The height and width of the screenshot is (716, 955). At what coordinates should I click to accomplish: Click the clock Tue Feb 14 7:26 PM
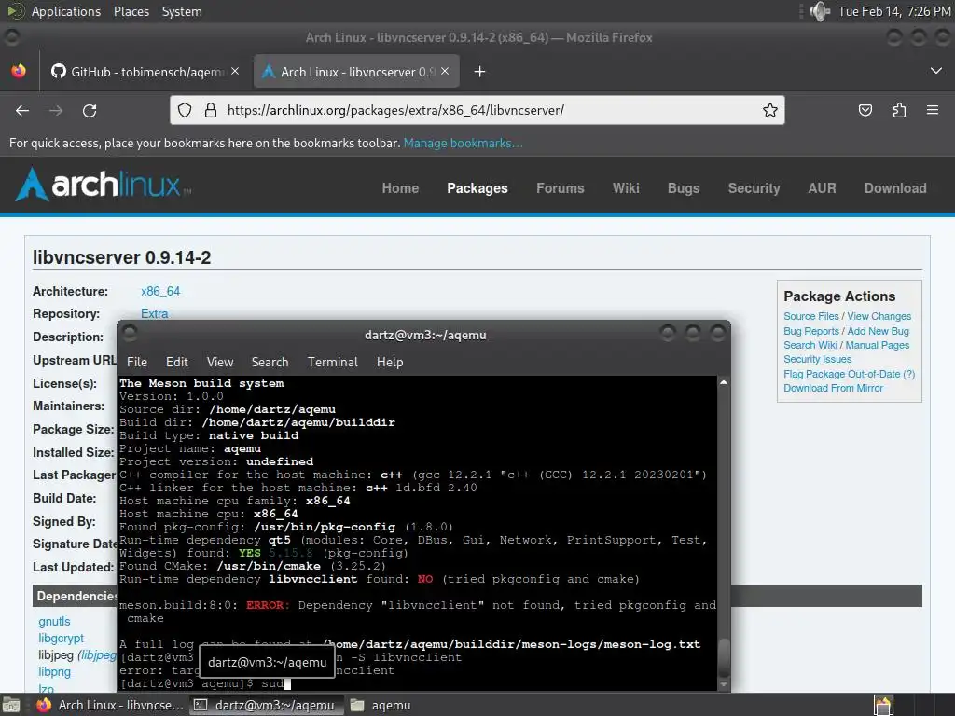[x=894, y=11]
